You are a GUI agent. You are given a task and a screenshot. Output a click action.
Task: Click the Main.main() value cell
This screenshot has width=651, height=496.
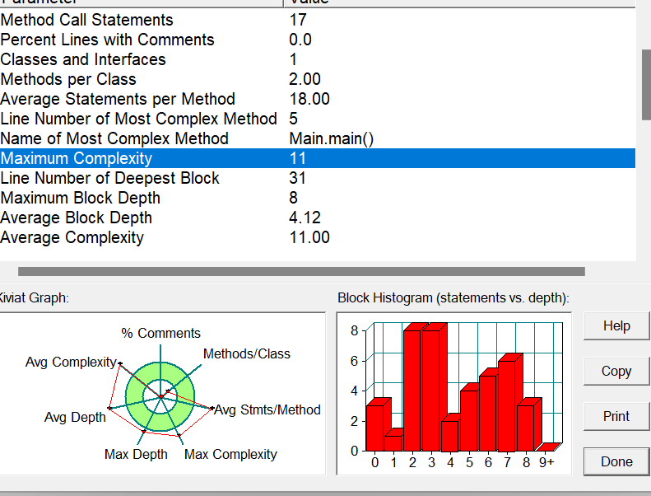coord(332,139)
